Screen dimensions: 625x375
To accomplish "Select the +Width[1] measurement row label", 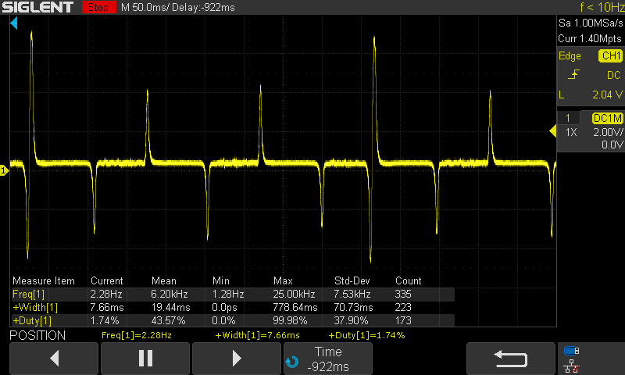I will pos(35,308).
